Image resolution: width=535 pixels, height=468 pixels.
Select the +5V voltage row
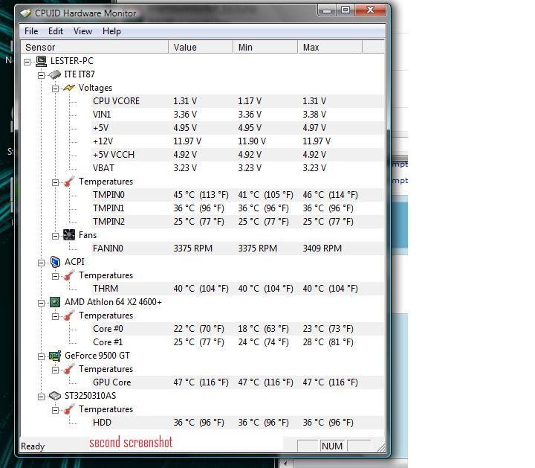pos(237,128)
